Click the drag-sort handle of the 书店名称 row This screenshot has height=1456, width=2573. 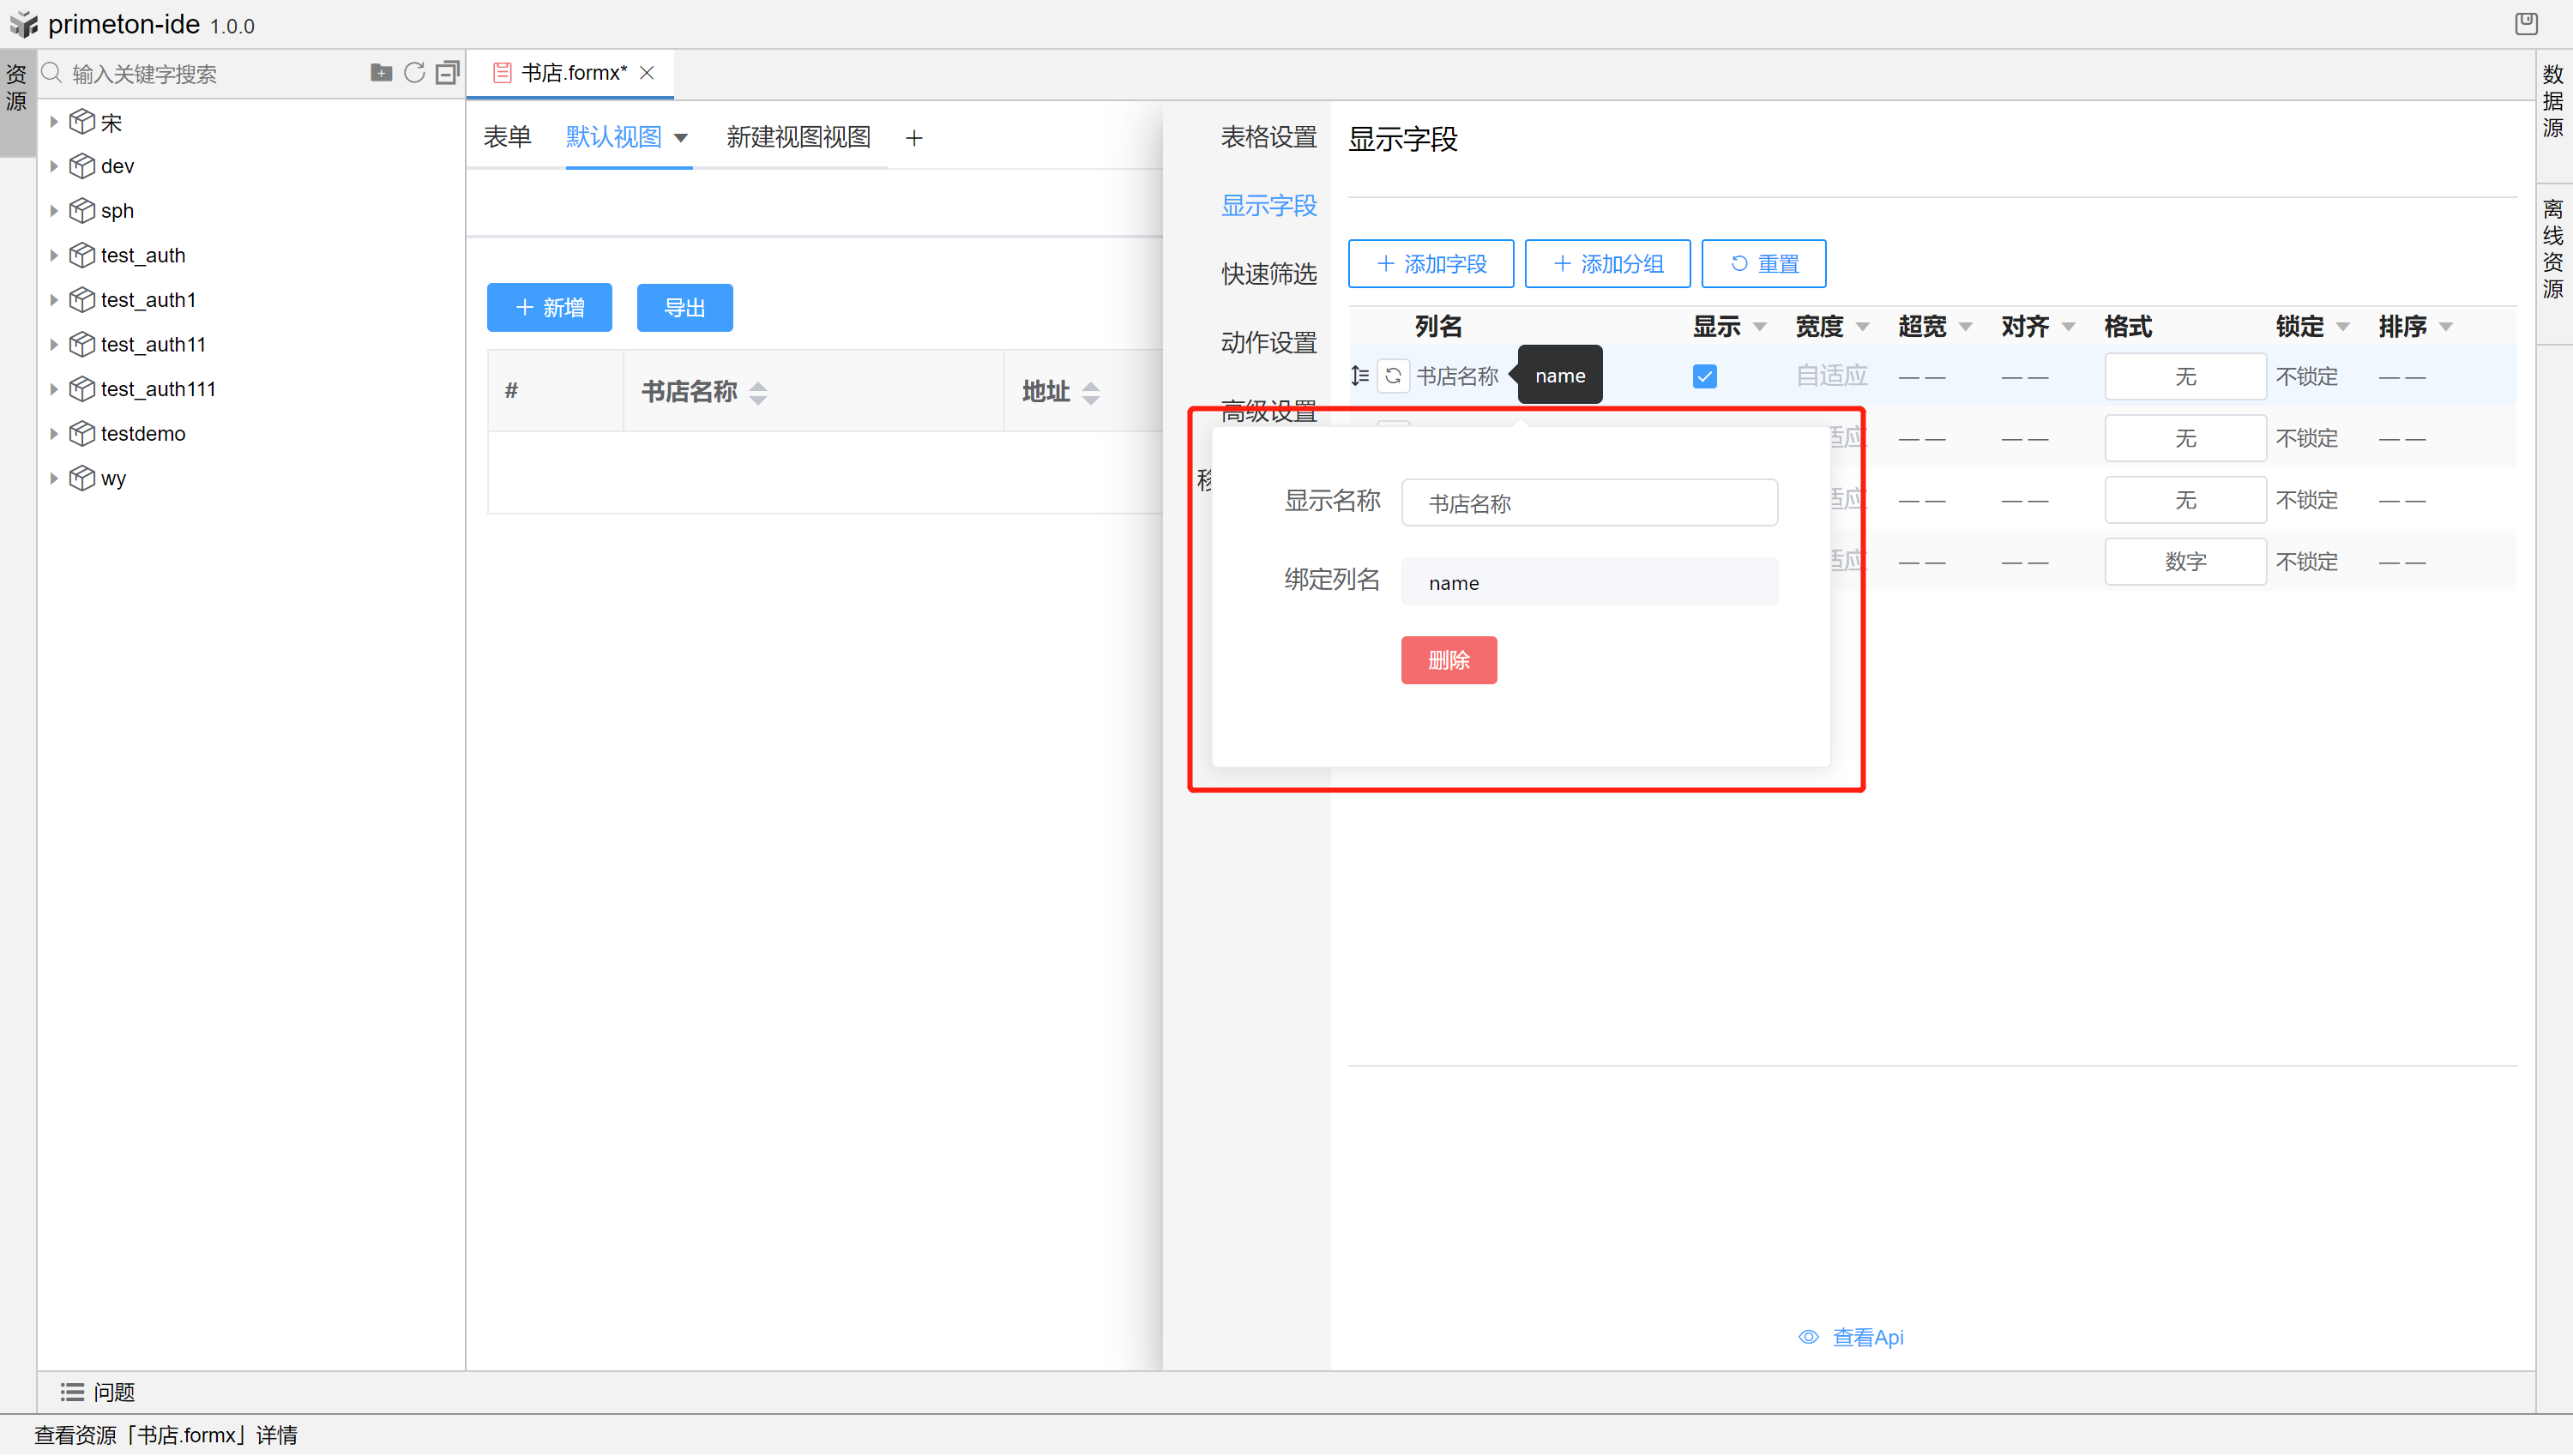coord(1360,376)
